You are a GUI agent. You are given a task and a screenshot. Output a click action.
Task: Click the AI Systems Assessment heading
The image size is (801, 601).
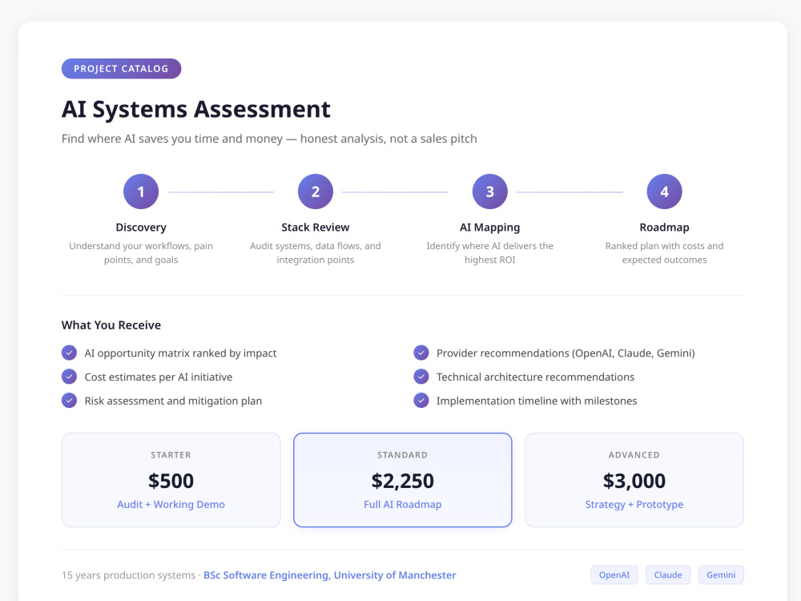(x=196, y=109)
